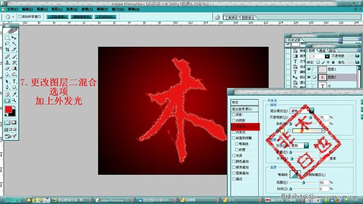Open 文件(F) menu
Screen dimensions: 363x204
(x=12, y=9)
